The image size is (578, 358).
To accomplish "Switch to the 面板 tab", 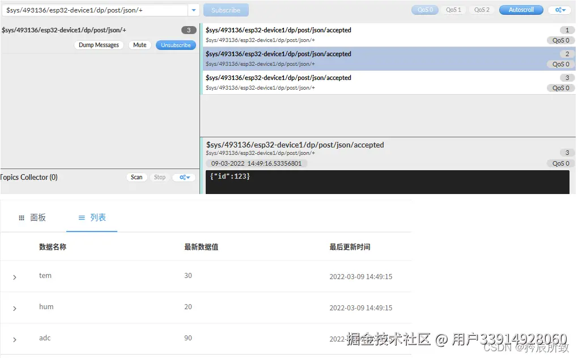I will pyautogui.click(x=32, y=218).
